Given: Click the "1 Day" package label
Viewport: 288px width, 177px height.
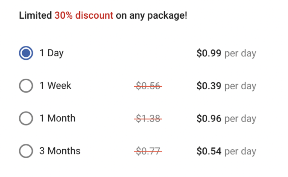Looking at the screenshot, I should pyautogui.click(x=51, y=53).
